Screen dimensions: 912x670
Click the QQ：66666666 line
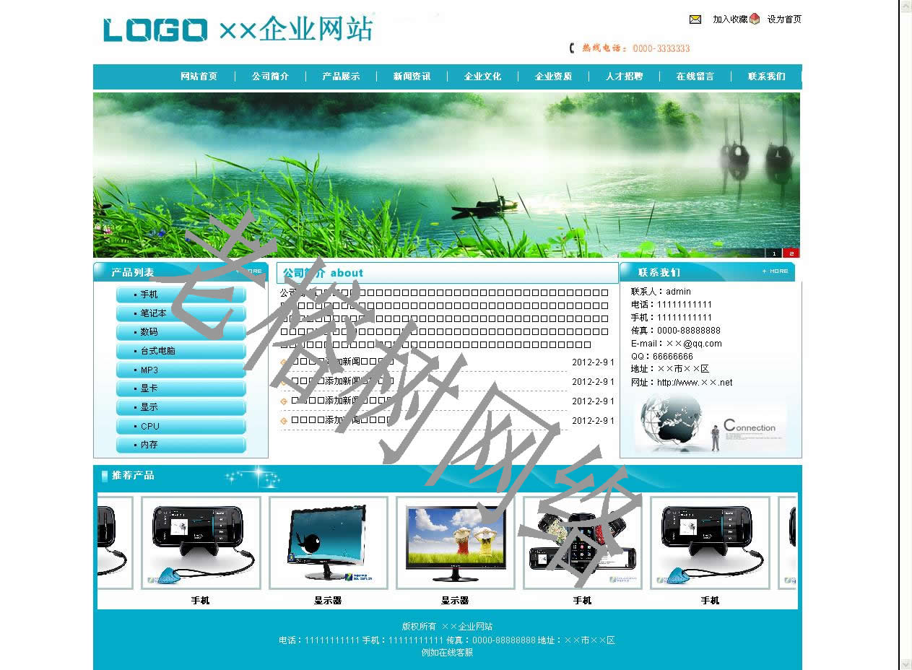click(662, 357)
